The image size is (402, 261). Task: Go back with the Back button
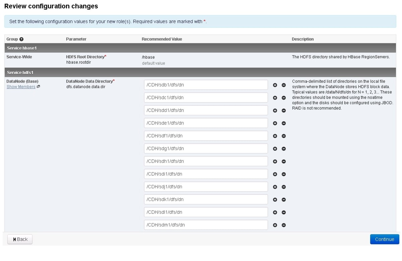tap(20, 239)
